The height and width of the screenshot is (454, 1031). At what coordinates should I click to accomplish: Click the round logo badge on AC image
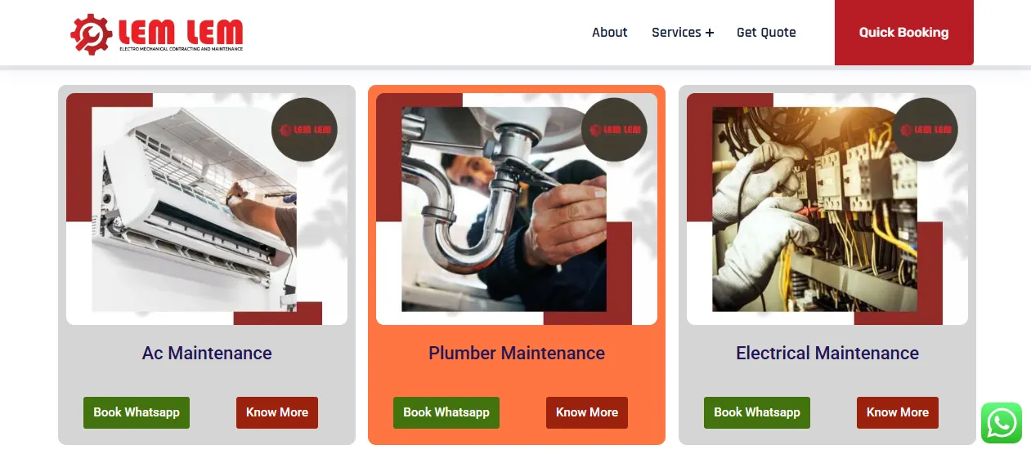tap(304, 130)
